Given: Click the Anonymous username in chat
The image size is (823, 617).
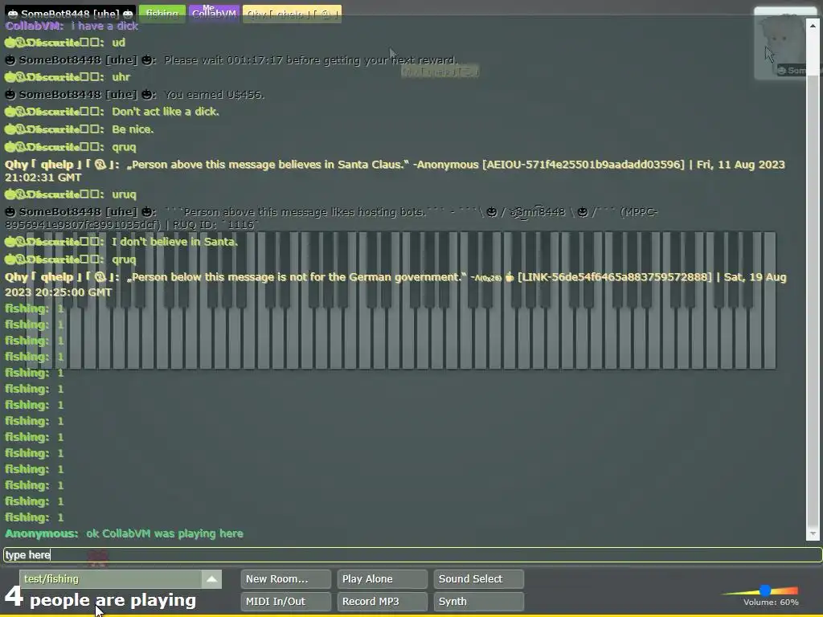Looking at the screenshot, I should point(42,533).
